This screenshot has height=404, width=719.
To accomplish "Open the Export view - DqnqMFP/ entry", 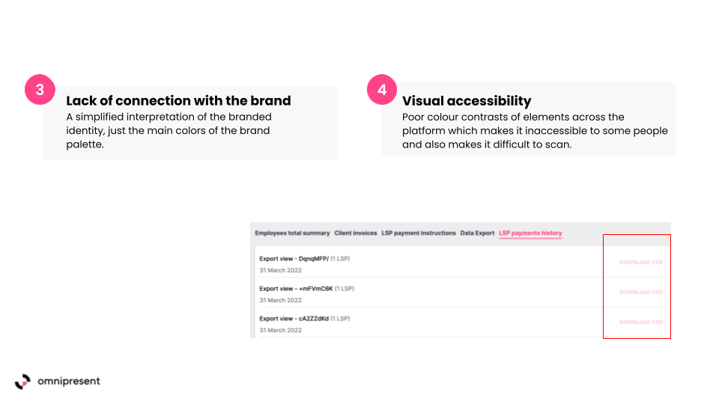I will (x=294, y=259).
